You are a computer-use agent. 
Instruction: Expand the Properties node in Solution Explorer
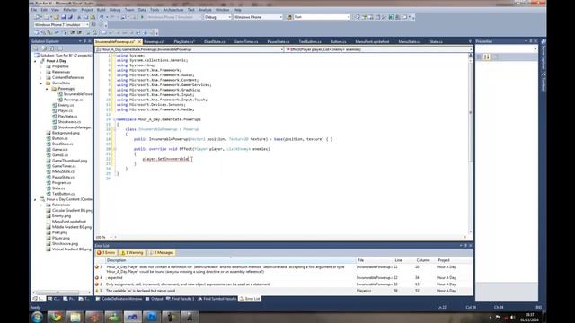[41, 66]
